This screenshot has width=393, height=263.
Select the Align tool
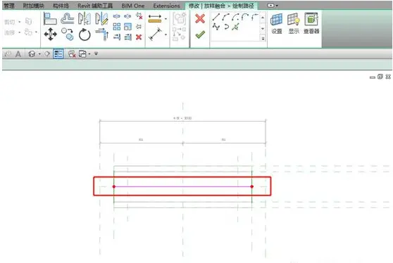click(50, 19)
